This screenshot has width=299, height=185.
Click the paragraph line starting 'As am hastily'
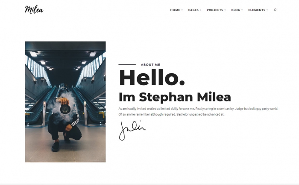point(198,109)
